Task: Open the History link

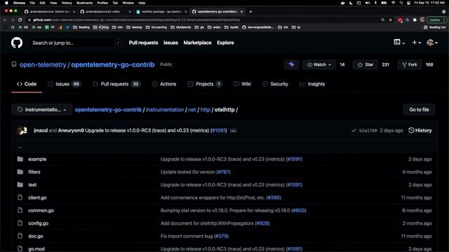Action: [420, 131]
